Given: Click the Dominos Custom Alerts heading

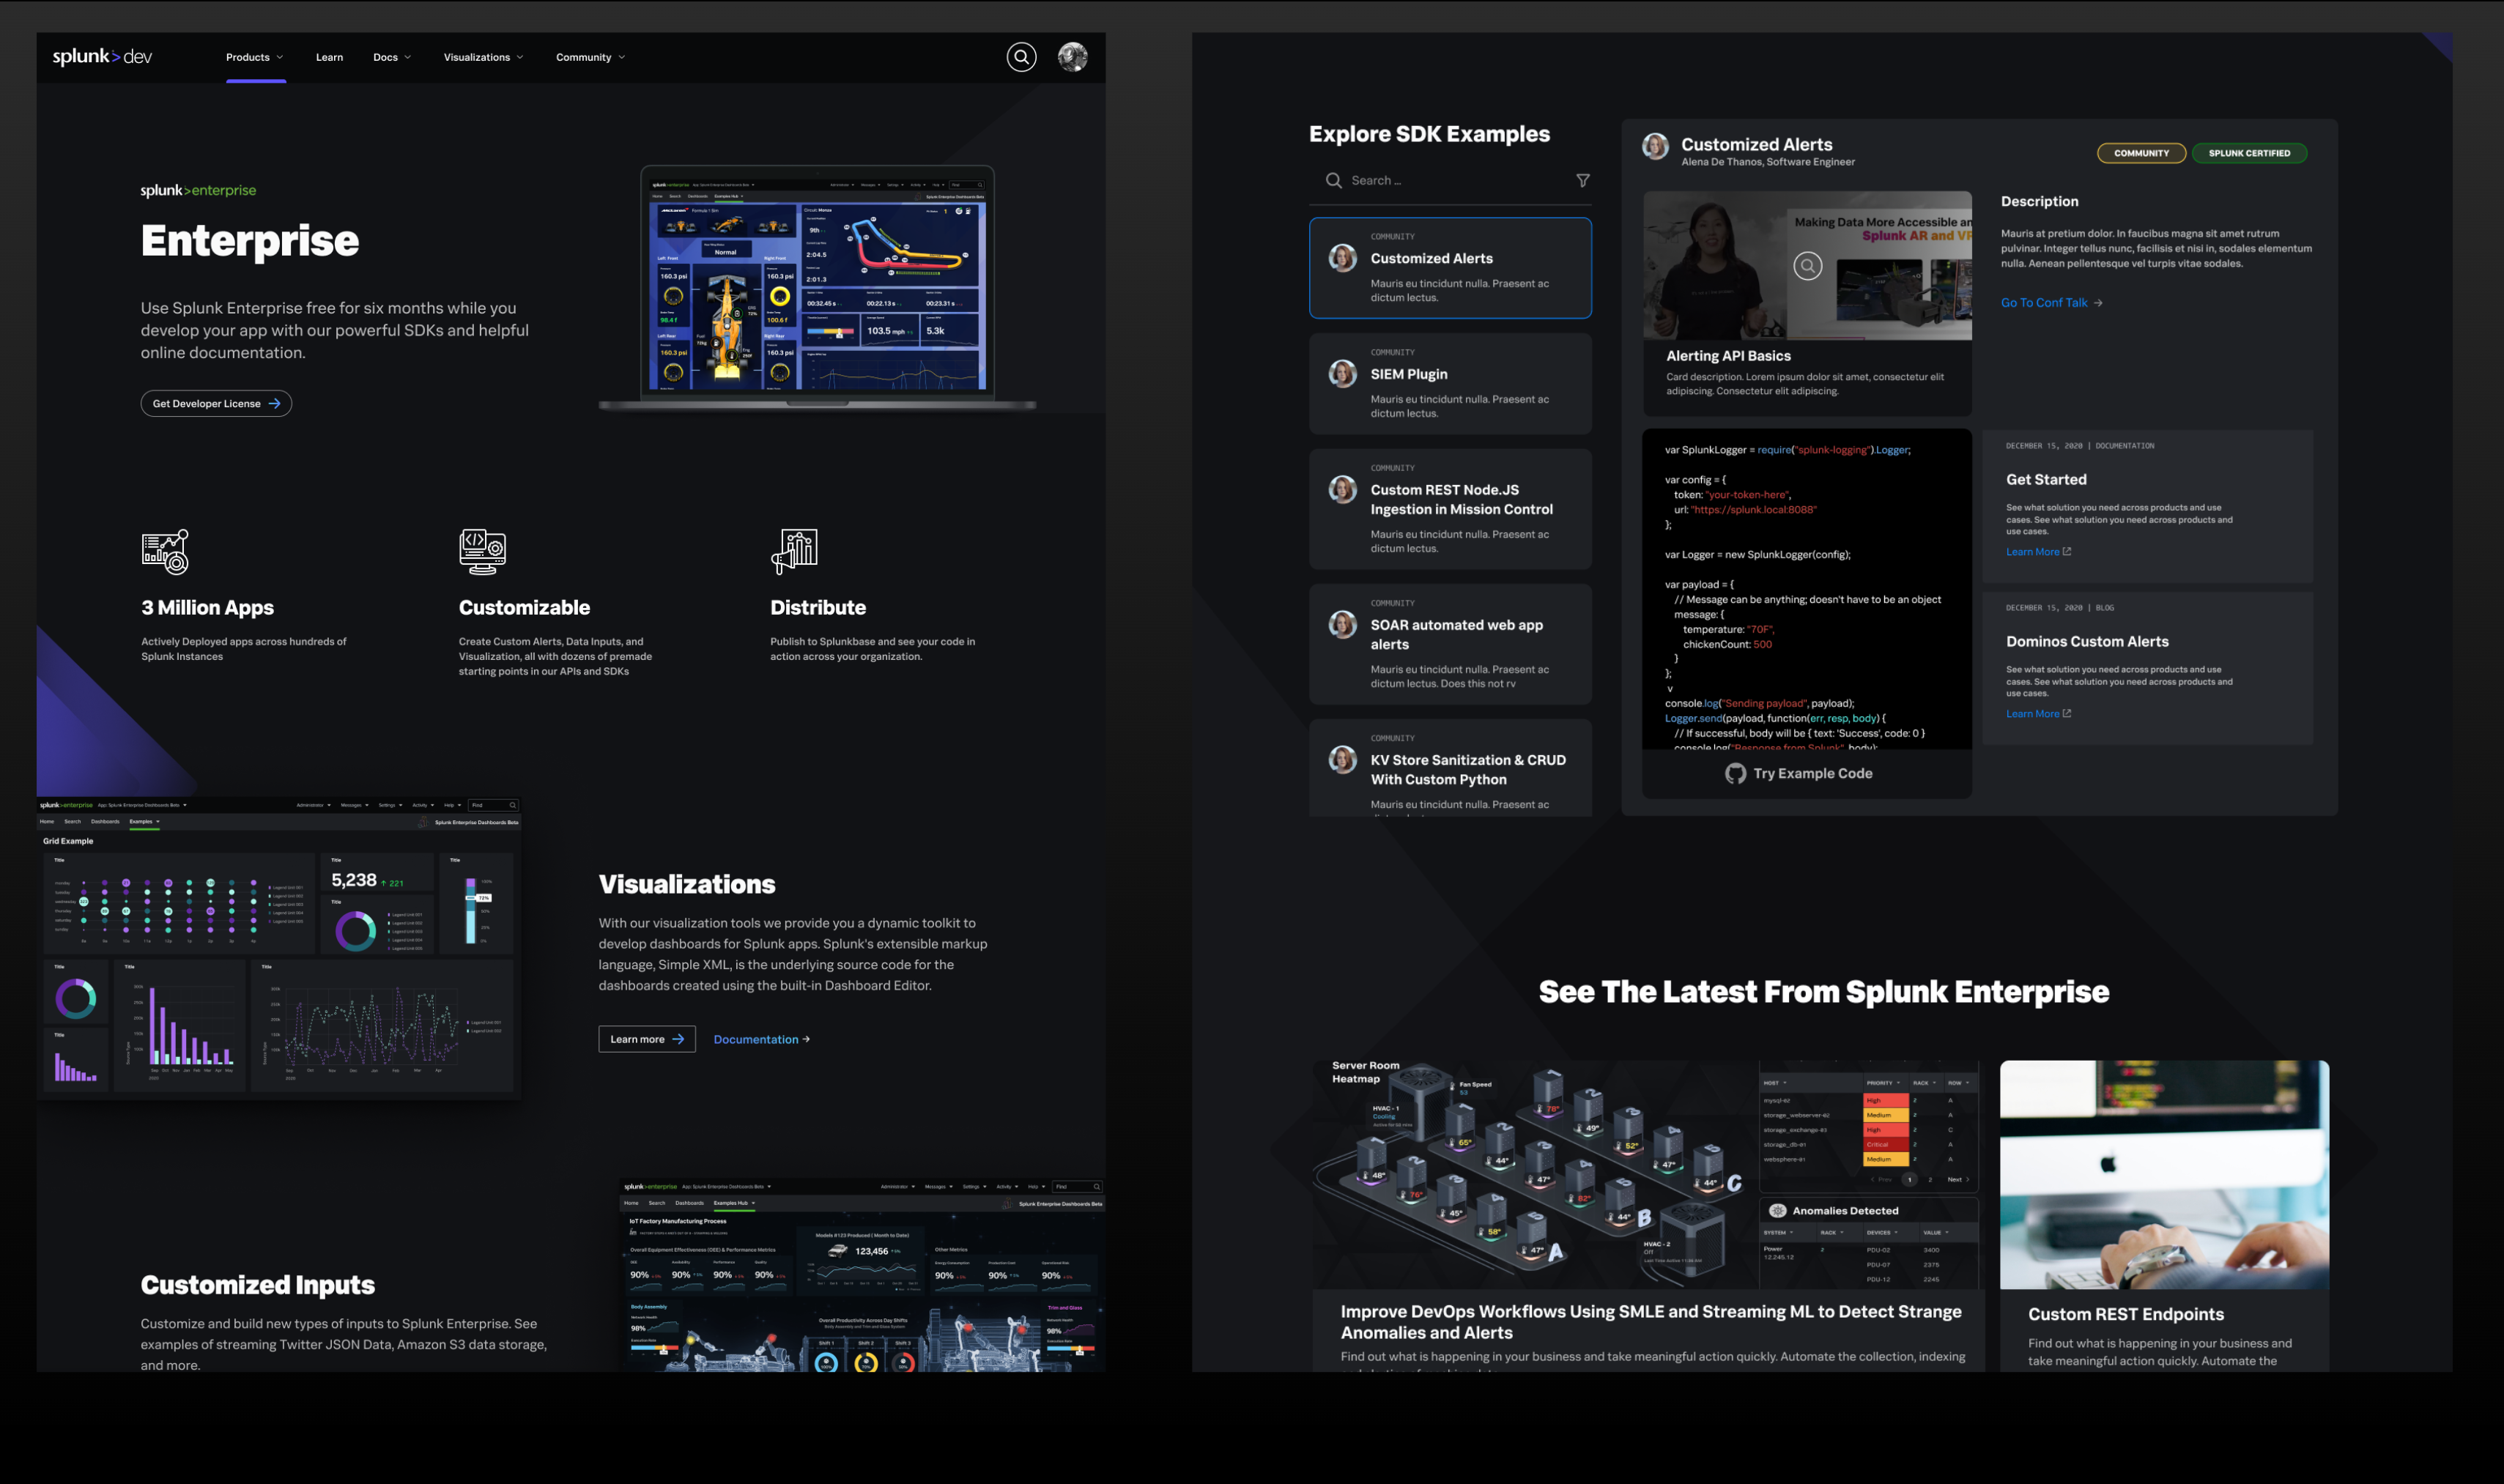Looking at the screenshot, I should point(2087,642).
